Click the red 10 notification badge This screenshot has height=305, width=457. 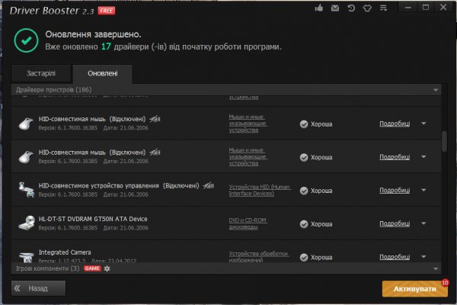point(445,283)
